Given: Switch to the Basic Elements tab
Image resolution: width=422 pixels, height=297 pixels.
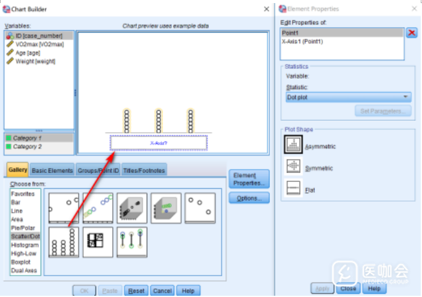Looking at the screenshot, I should pos(52,170).
